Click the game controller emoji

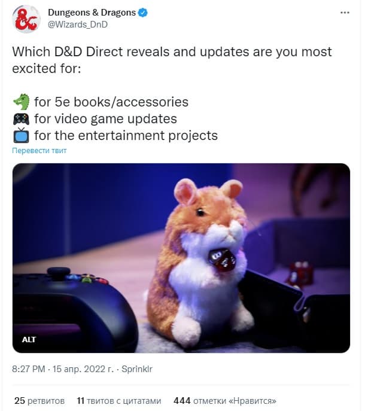(21, 118)
